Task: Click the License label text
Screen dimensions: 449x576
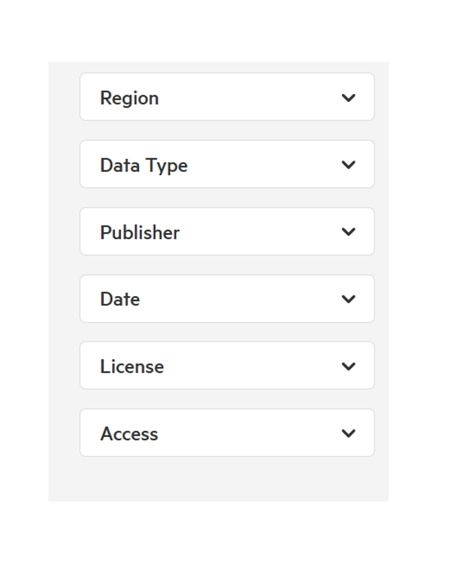Action: (132, 367)
